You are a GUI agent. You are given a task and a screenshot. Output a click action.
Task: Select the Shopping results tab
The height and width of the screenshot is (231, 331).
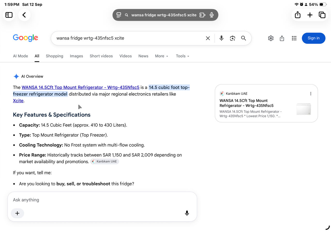[x=55, y=56]
